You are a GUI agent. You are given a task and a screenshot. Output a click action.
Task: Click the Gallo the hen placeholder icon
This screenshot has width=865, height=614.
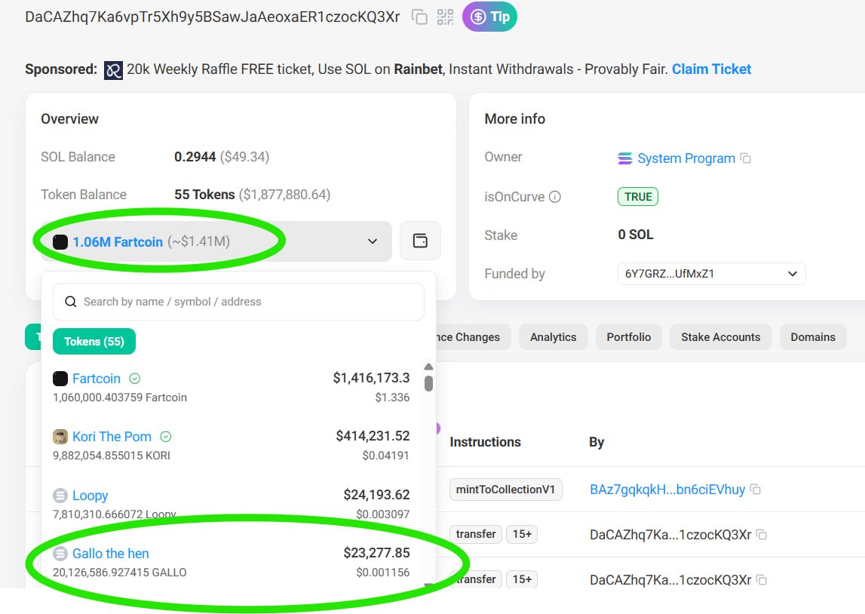tap(60, 554)
